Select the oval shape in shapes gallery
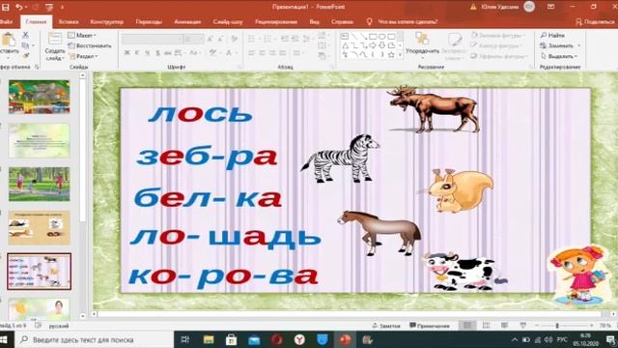 [x=382, y=37]
